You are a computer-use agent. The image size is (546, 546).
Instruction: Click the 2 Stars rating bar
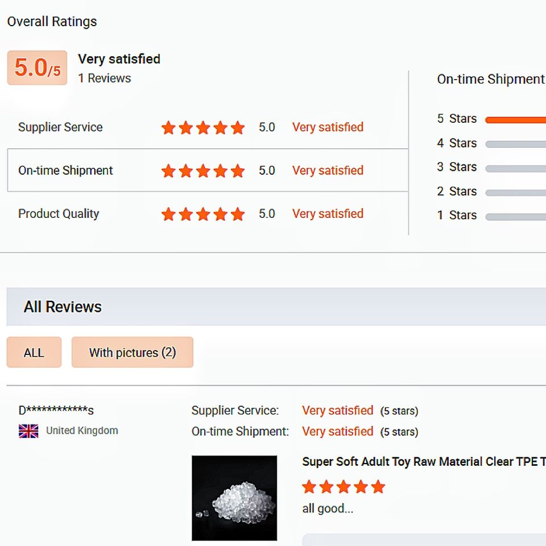click(x=515, y=192)
